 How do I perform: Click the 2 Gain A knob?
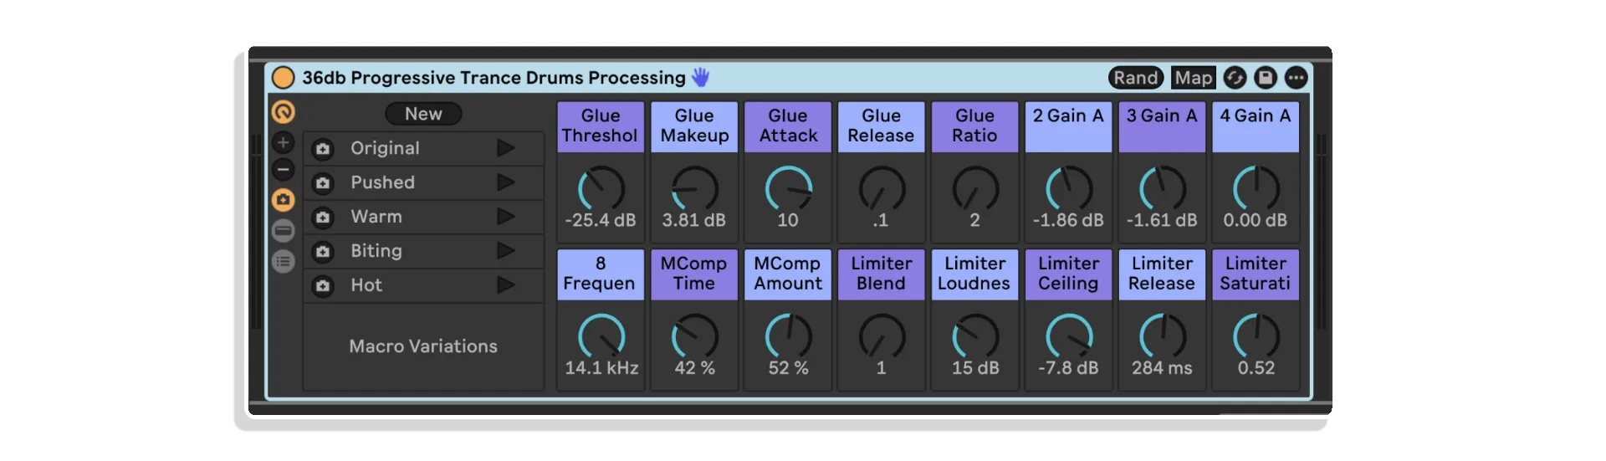pos(1069,188)
